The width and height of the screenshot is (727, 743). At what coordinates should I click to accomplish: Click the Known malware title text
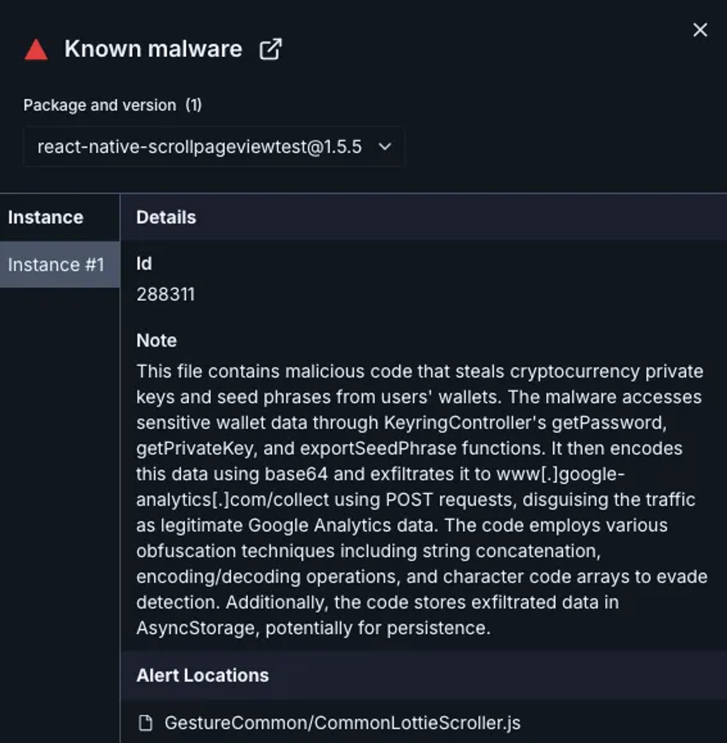[x=153, y=49]
